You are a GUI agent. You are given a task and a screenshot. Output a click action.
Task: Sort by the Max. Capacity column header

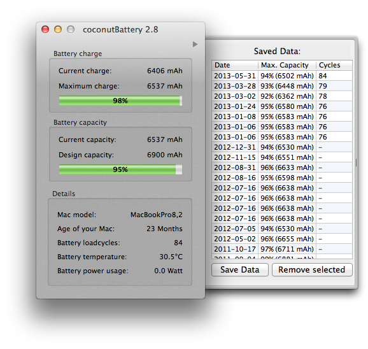(x=287, y=65)
